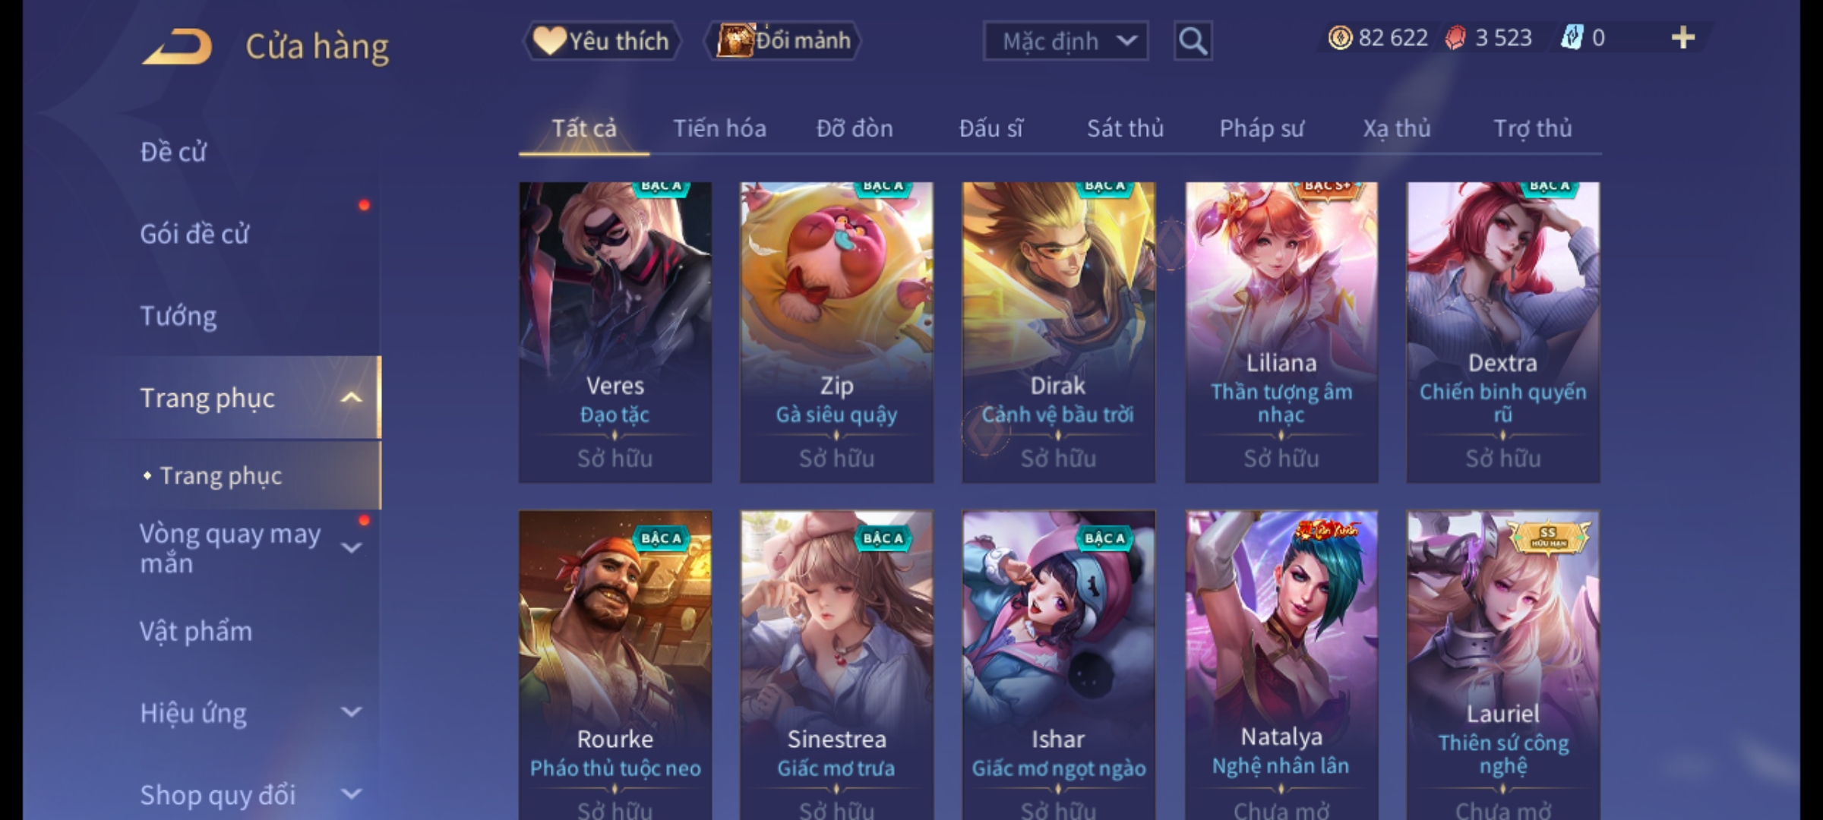This screenshot has width=1823, height=820.
Task: Collapse the Trang phục section chevron
Action: 351,398
